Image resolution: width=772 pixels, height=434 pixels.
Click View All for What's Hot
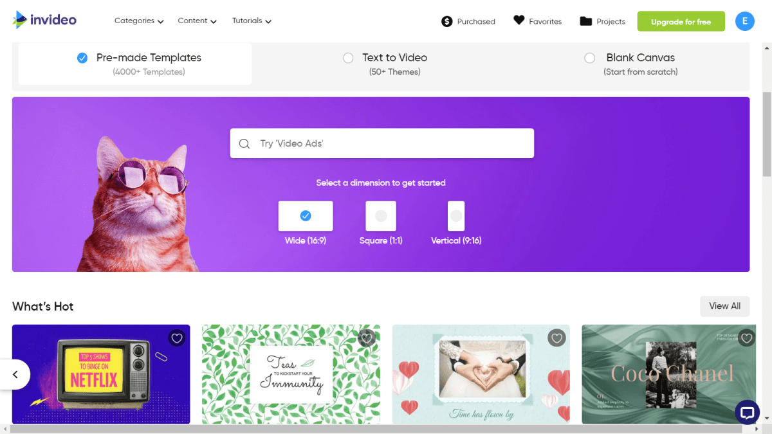coord(724,306)
